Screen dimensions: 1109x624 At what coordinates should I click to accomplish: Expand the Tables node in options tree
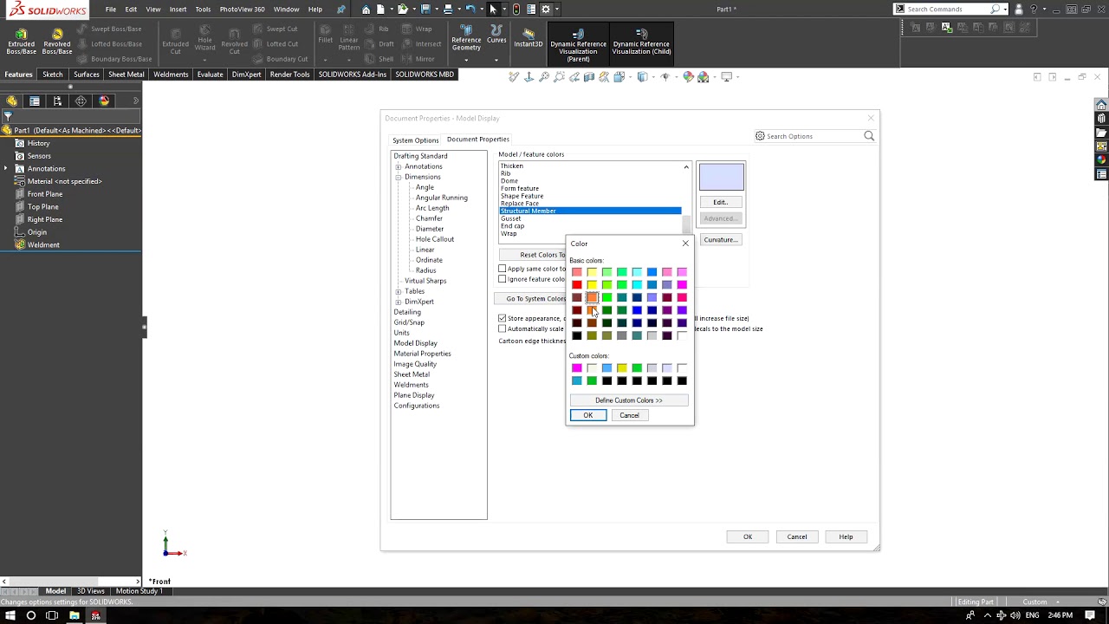click(x=399, y=291)
